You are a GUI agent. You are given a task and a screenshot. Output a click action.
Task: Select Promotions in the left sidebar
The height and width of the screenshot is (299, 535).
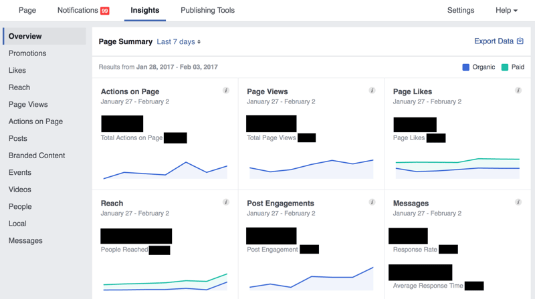coord(27,53)
